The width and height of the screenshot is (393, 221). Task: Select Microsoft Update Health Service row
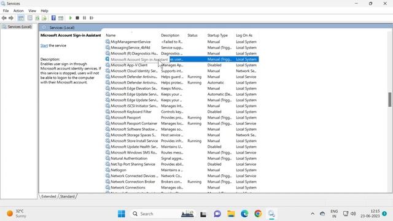coord(182,147)
